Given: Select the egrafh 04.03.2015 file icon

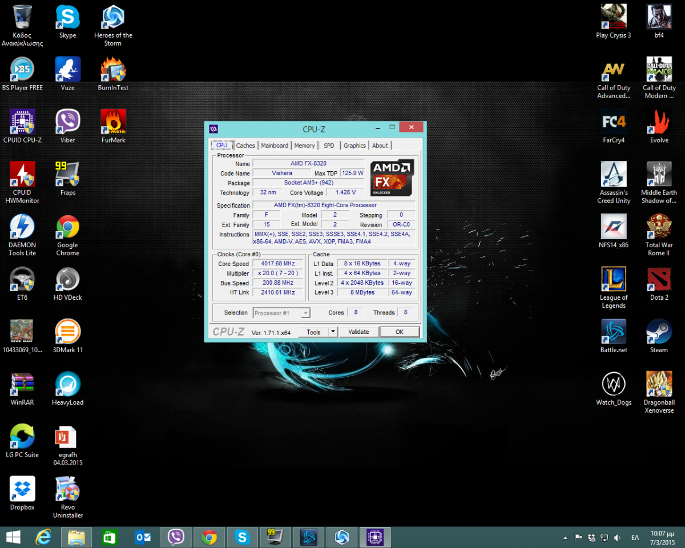Looking at the screenshot, I should [x=68, y=445].
